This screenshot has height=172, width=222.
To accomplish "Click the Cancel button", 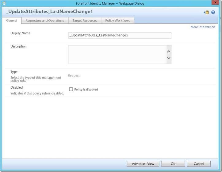I will (x=199, y=164).
